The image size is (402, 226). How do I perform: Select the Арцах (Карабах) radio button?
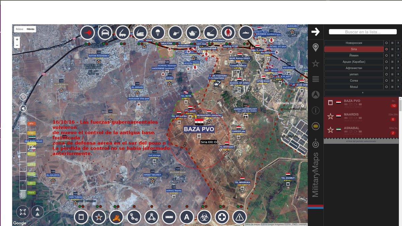click(x=386, y=62)
